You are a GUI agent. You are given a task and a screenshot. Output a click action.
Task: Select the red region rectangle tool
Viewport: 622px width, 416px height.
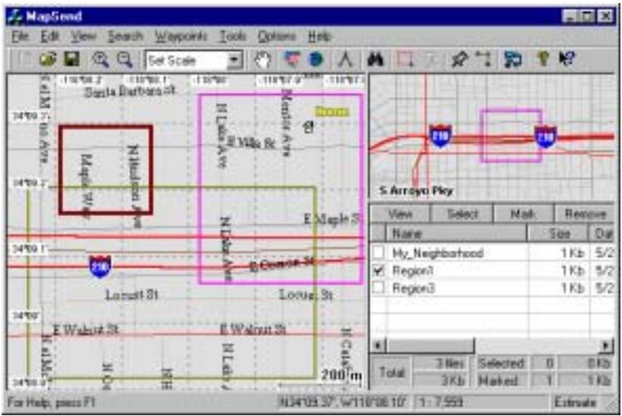coord(405,60)
